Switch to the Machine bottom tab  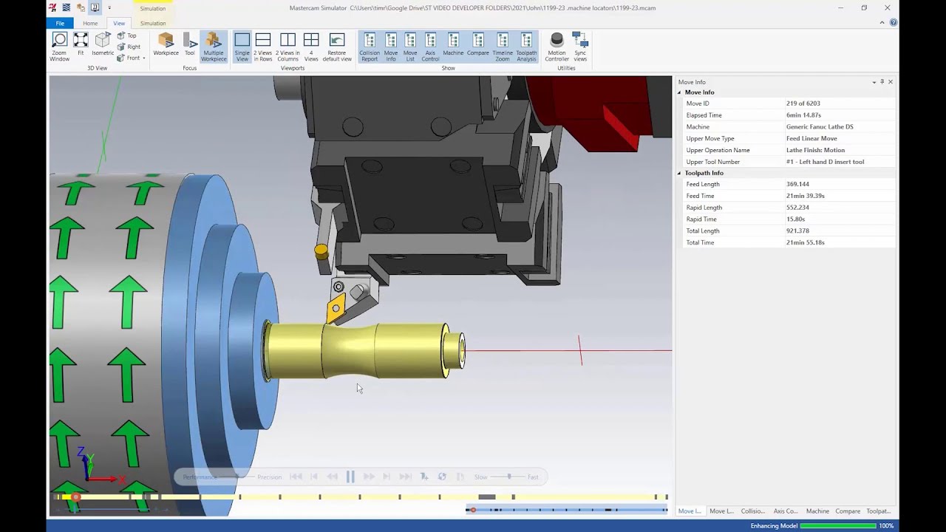(817, 511)
